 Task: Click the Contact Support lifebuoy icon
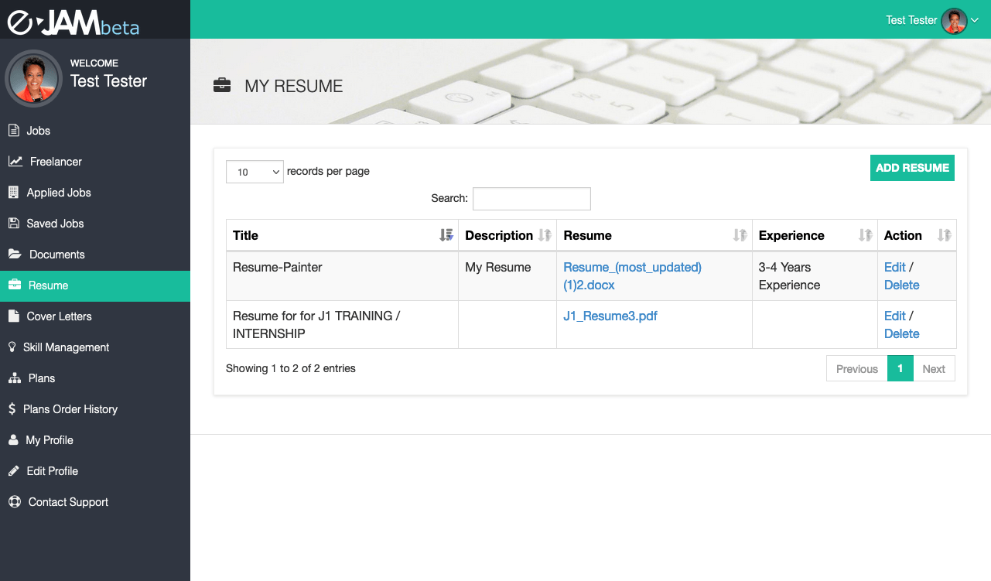[x=15, y=502]
